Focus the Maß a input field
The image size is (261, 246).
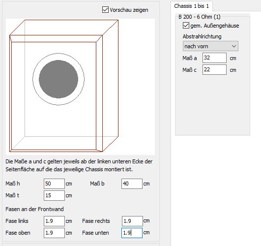[214, 58]
